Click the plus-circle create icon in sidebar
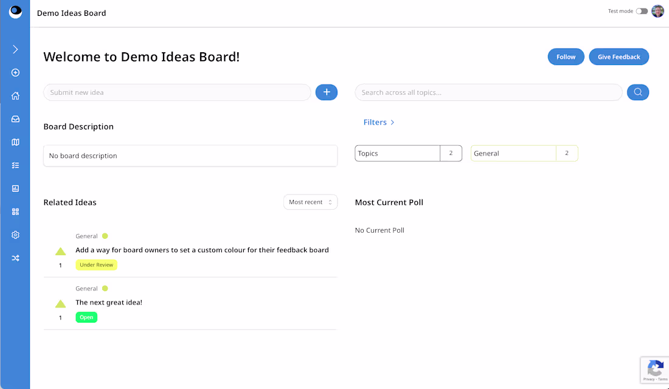The width and height of the screenshot is (669, 389). click(15, 72)
